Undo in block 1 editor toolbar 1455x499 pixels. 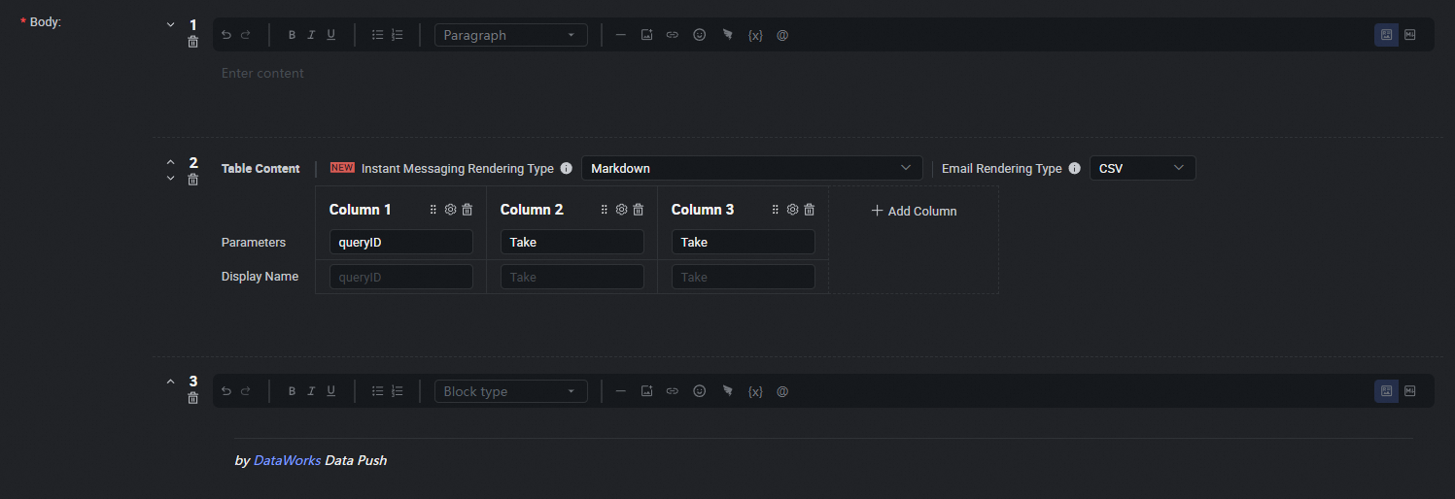[226, 35]
